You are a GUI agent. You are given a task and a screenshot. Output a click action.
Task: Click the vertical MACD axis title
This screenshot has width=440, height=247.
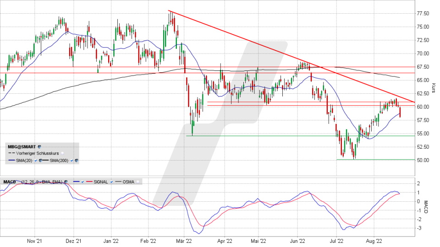pyautogui.click(x=426, y=207)
